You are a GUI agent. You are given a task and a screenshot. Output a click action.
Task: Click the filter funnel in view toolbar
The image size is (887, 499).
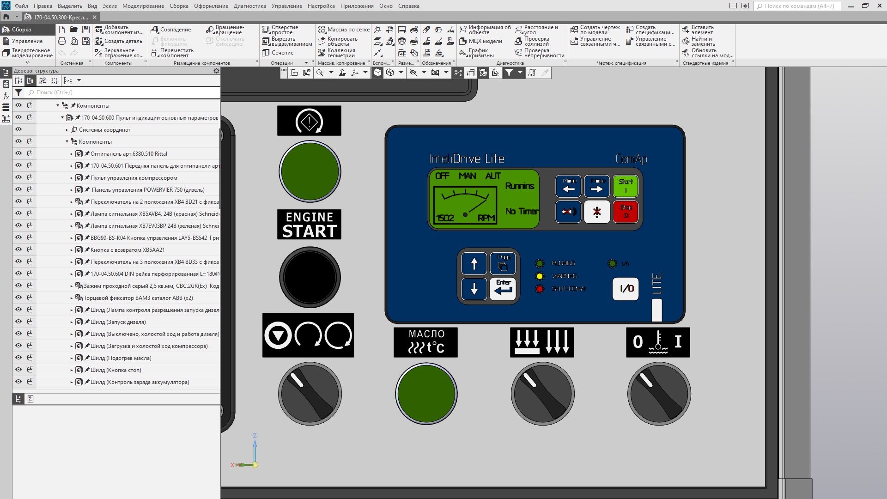[509, 73]
